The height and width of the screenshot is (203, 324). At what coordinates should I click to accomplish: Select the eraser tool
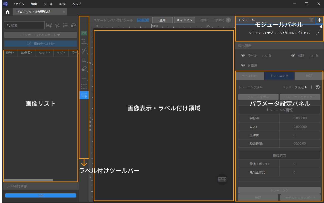coord(84,69)
